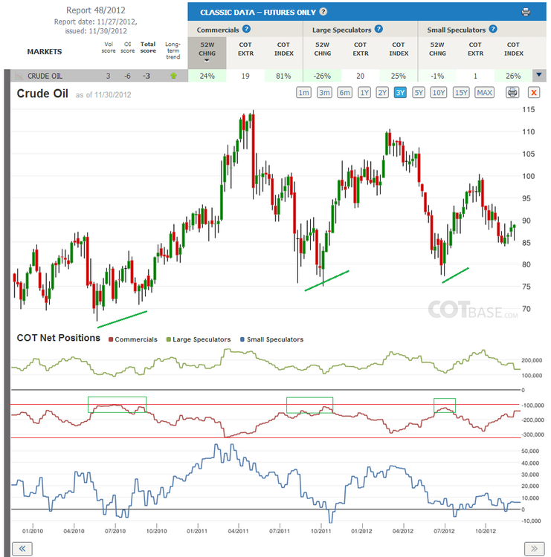551x557 pixels.
Task: Show MAX time range
Action: coord(485,93)
